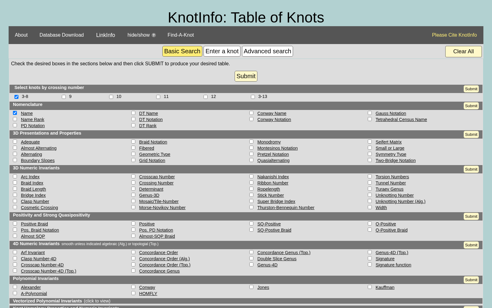Open the HOMFLY polynomial link
The height and width of the screenshot is (308, 492).
[148, 294]
